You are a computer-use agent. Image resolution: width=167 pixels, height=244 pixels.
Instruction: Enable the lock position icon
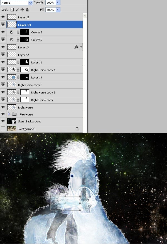(x=22, y=10)
